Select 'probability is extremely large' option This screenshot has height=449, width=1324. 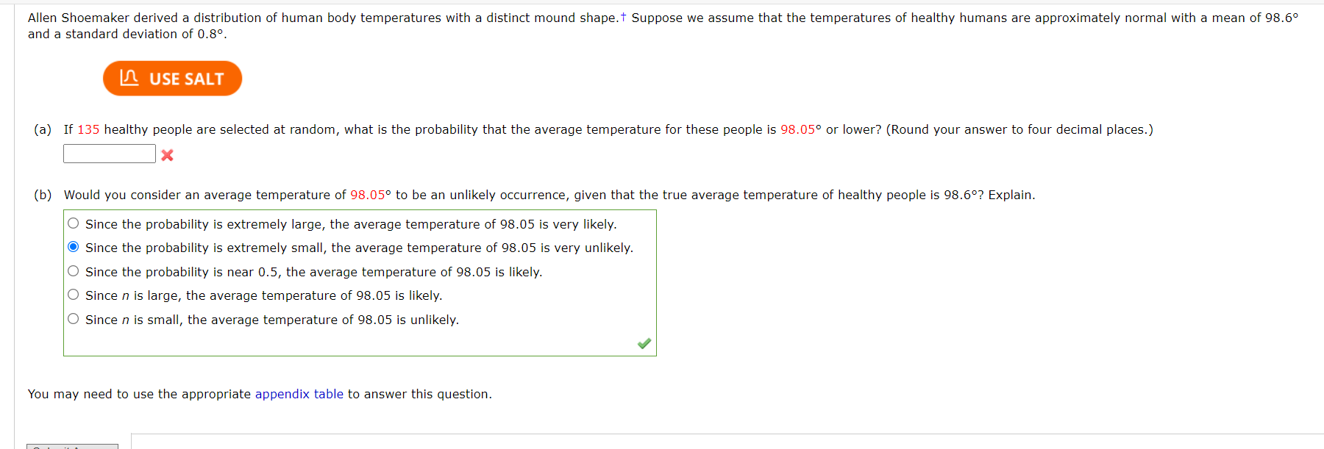coord(74,223)
